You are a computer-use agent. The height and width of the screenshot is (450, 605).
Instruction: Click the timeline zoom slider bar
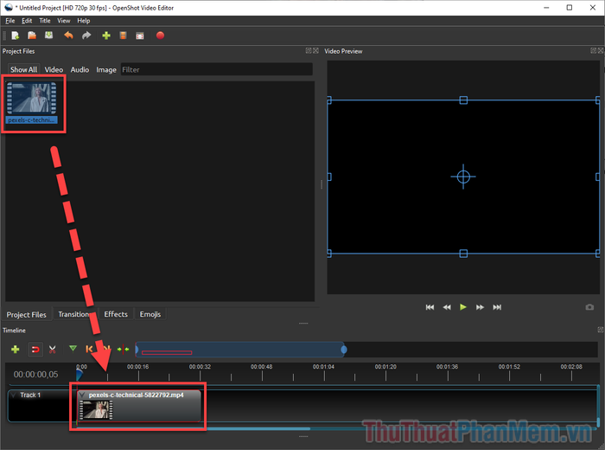[x=240, y=350]
